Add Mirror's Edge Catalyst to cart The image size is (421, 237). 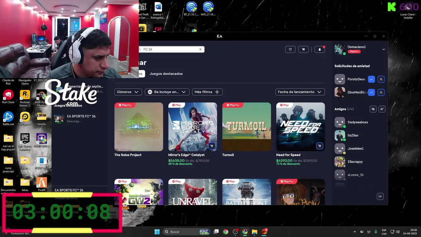click(212, 146)
